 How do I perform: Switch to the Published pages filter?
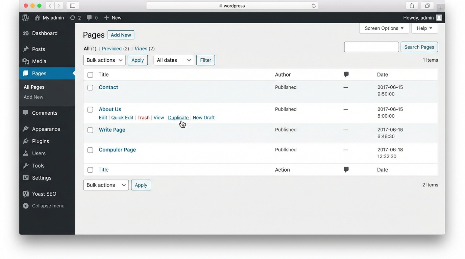112,48
